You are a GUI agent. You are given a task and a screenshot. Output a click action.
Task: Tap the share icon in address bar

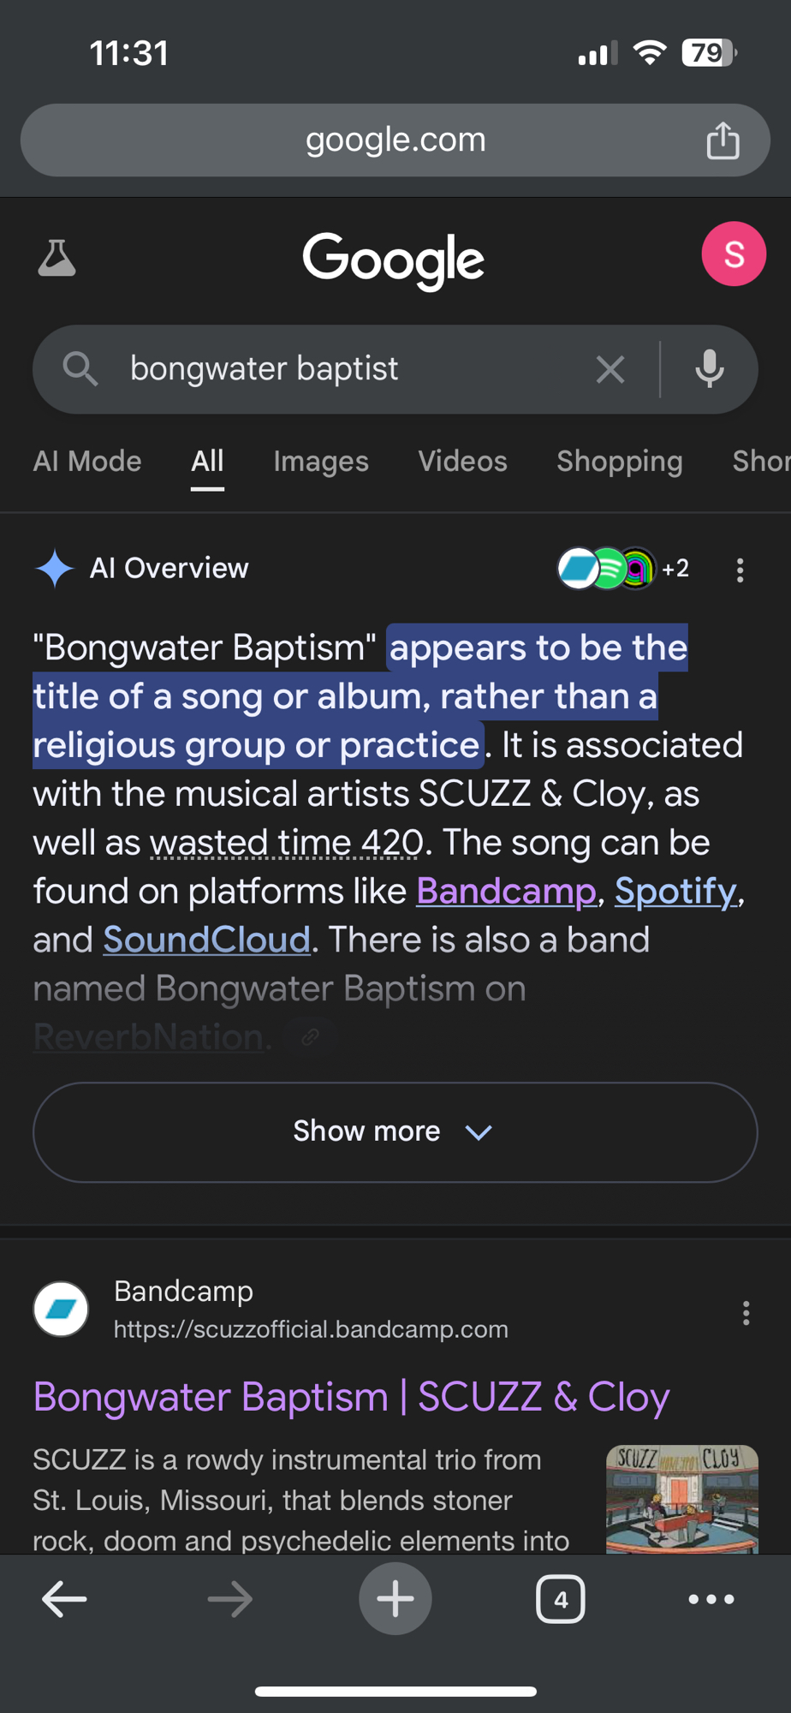[x=723, y=140]
